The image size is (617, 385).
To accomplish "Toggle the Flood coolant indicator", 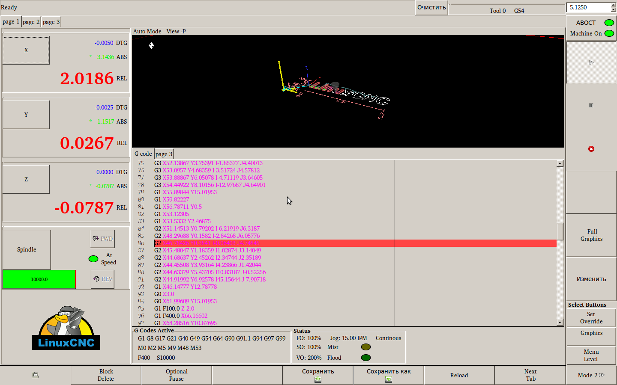I will pos(365,358).
